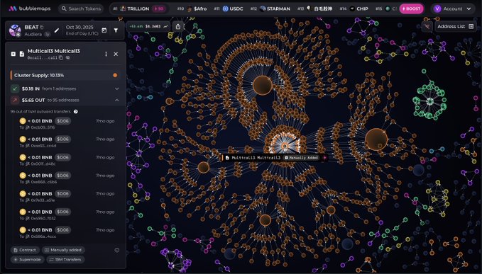Click the Cluster Supply: 10.13% row
482x274 pixels.
point(65,75)
